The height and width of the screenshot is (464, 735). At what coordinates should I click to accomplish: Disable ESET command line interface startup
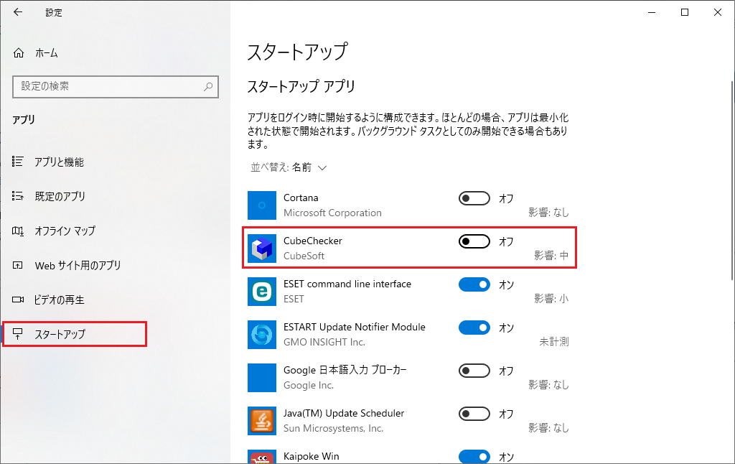[474, 284]
